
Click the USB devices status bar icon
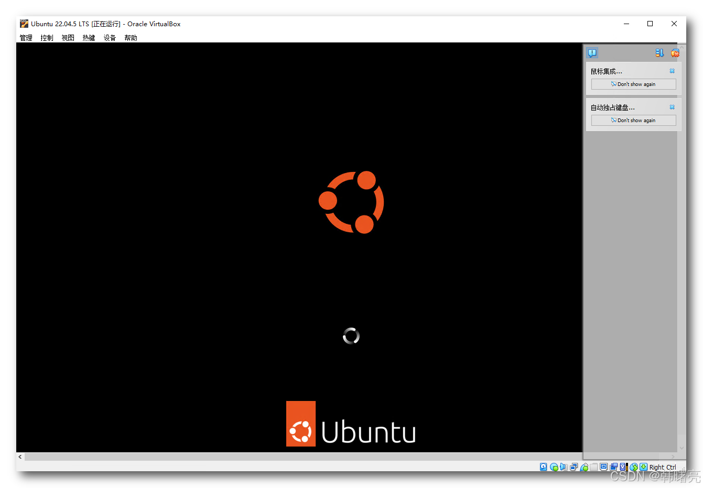(584, 467)
